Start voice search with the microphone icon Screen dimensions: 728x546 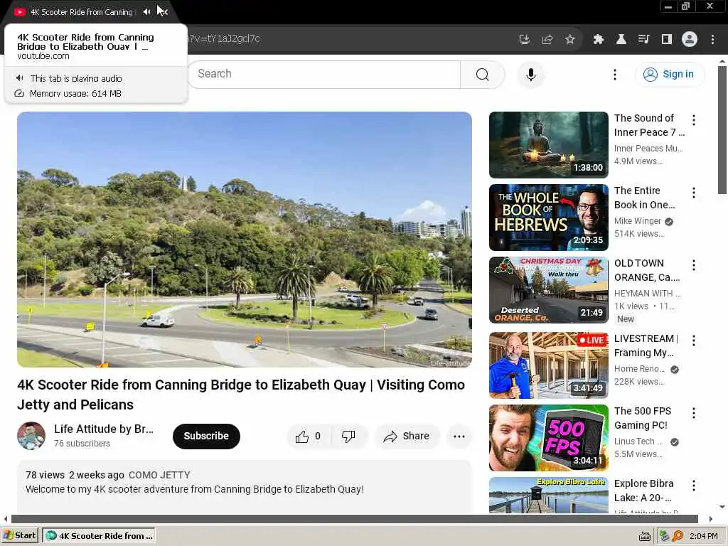530,74
